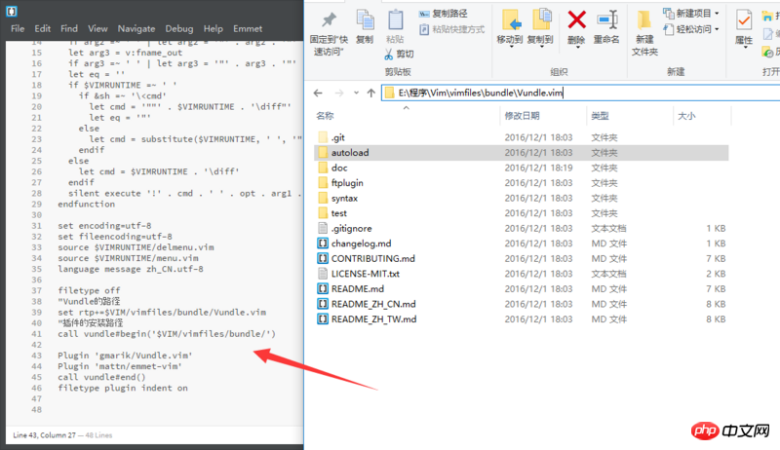Click "Line 43, Column 27" status indicator

[x=44, y=435]
